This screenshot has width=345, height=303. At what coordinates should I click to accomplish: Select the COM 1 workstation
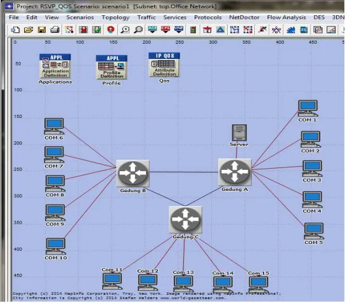tap(308, 108)
